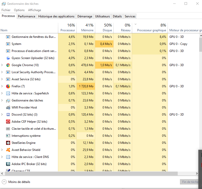Sort by Processeur graphique column header
The width and height of the screenshot is (202, 189).
click(150, 28)
